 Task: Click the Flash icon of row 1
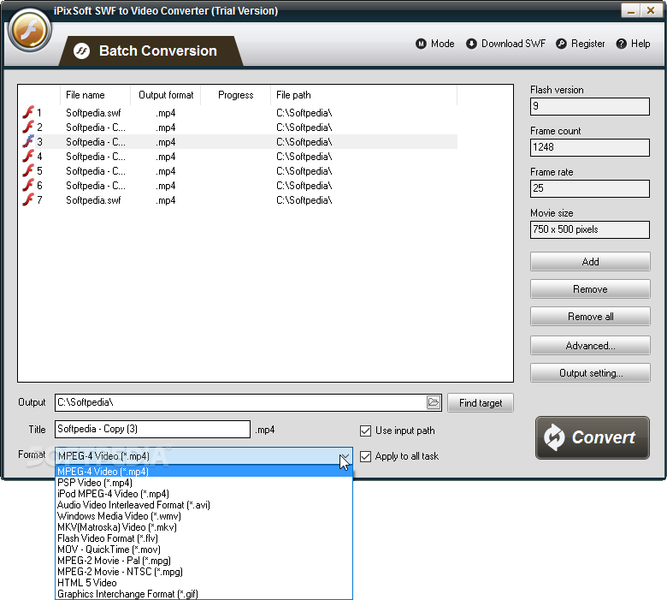point(28,112)
